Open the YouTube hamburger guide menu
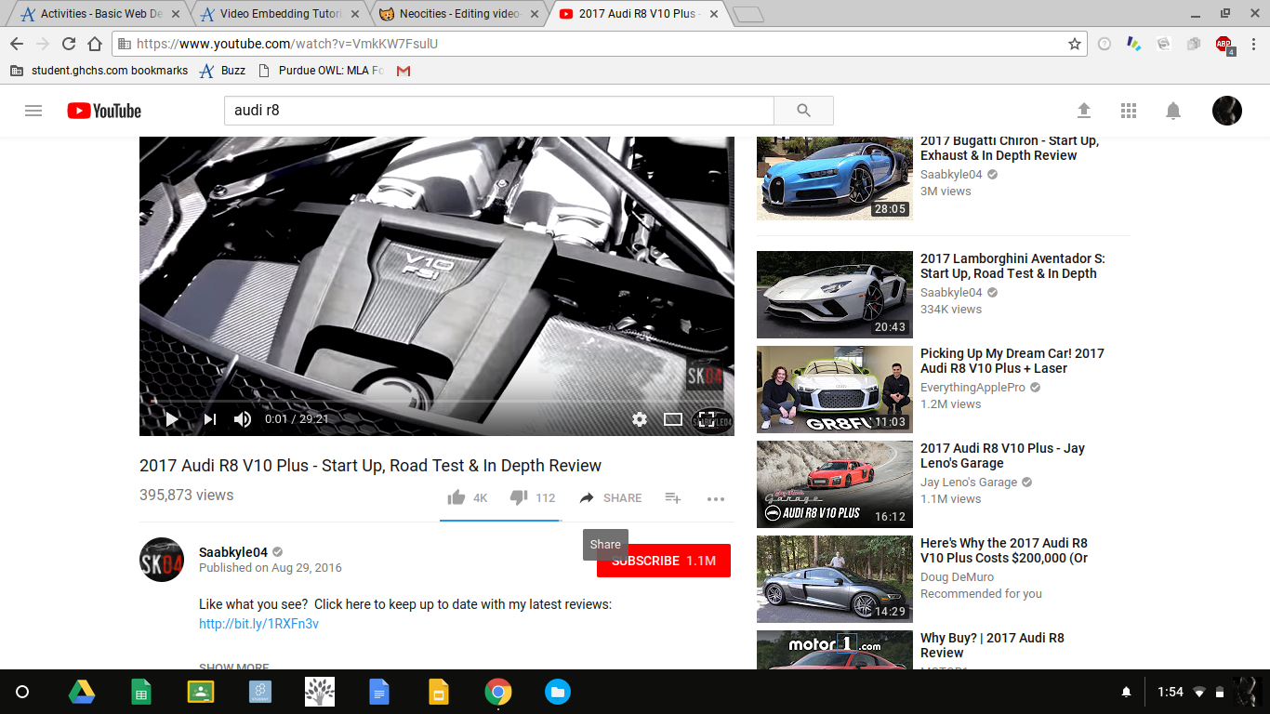This screenshot has height=714, width=1270. point(33,111)
